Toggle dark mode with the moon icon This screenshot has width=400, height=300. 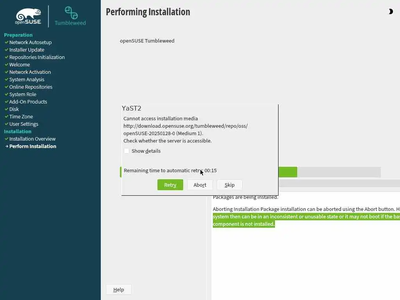[x=391, y=11]
